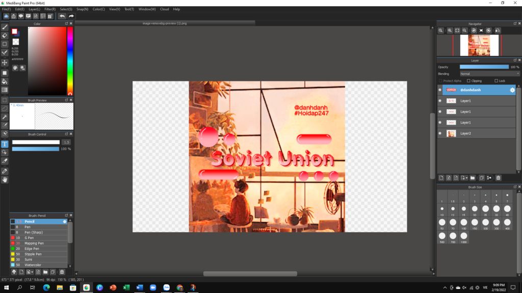Click the cloud icon in top toolbar
Image resolution: width=522 pixels, height=293 pixels.
click(6, 16)
